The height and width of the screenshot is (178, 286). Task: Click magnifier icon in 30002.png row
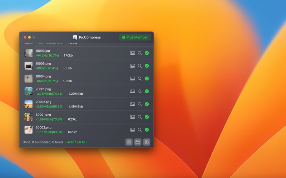click(x=140, y=130)
